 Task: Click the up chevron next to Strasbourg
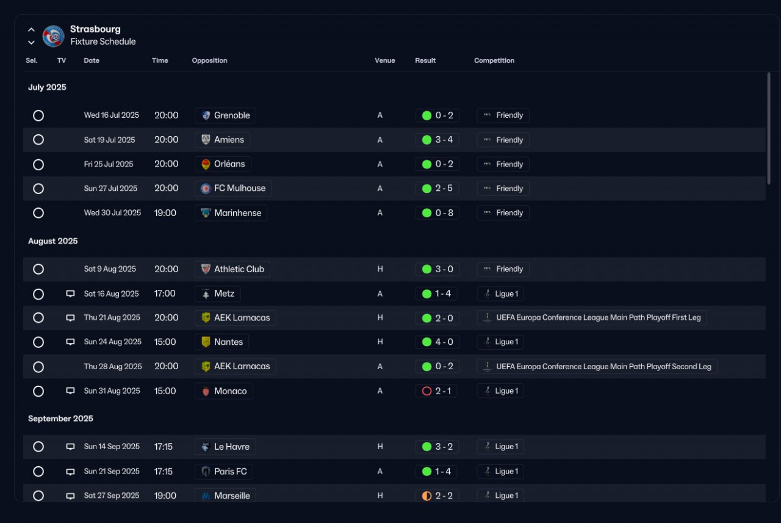(x=31, y=29)
